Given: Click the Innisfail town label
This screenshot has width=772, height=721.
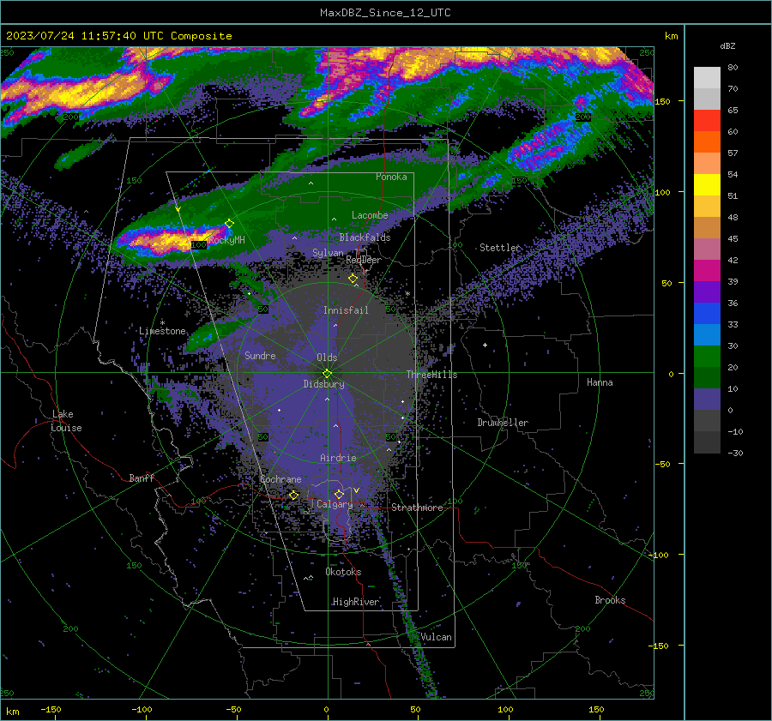Looking at the screenshot, I should (346, 310).
